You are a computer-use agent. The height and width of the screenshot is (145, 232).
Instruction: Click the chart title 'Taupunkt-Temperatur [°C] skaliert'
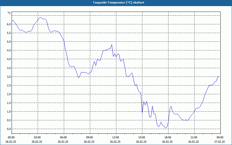click(x=119, y=3)
